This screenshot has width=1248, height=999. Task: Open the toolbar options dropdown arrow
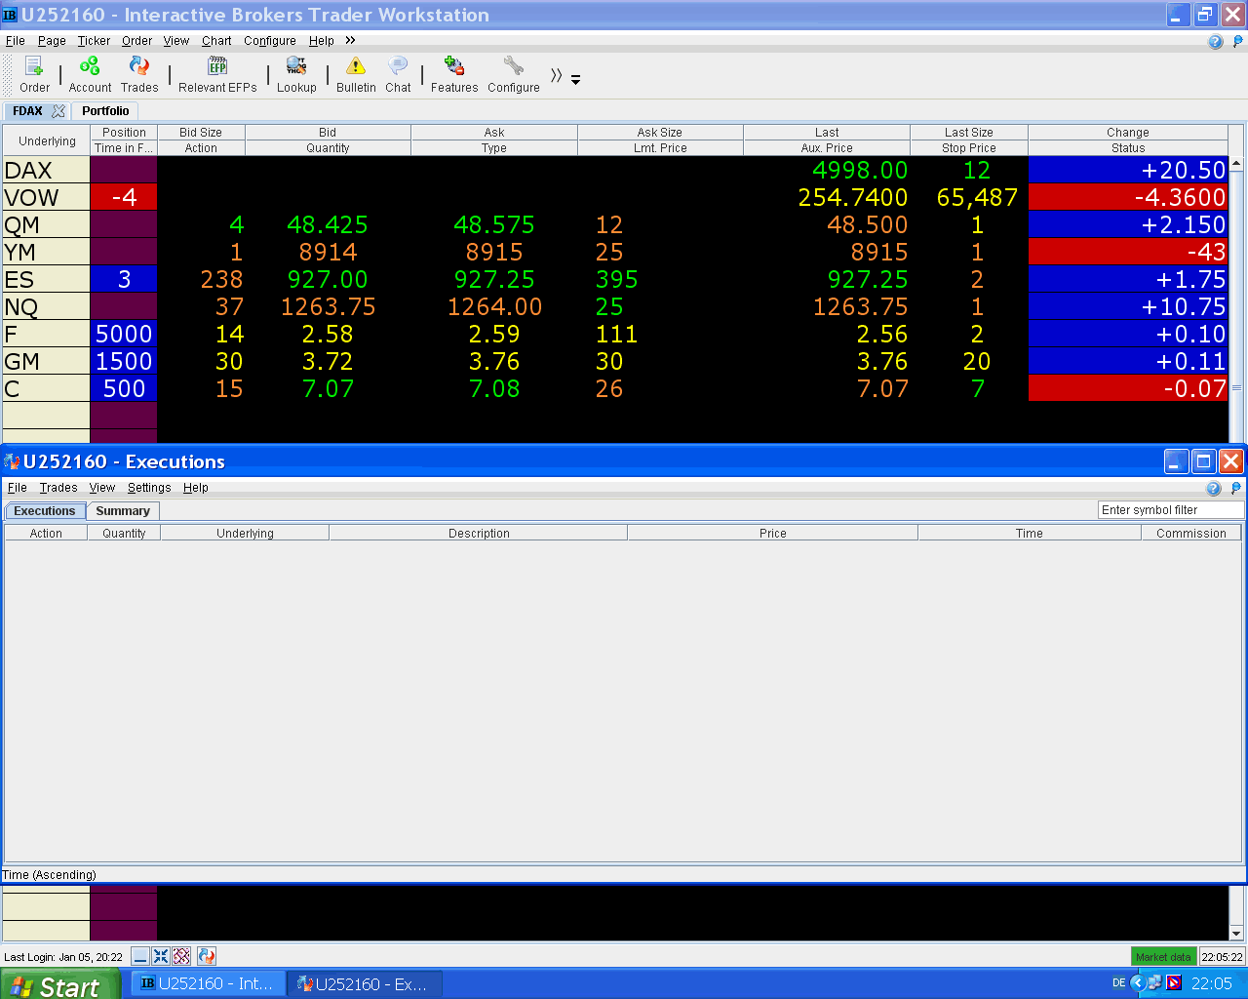(575, 80)
